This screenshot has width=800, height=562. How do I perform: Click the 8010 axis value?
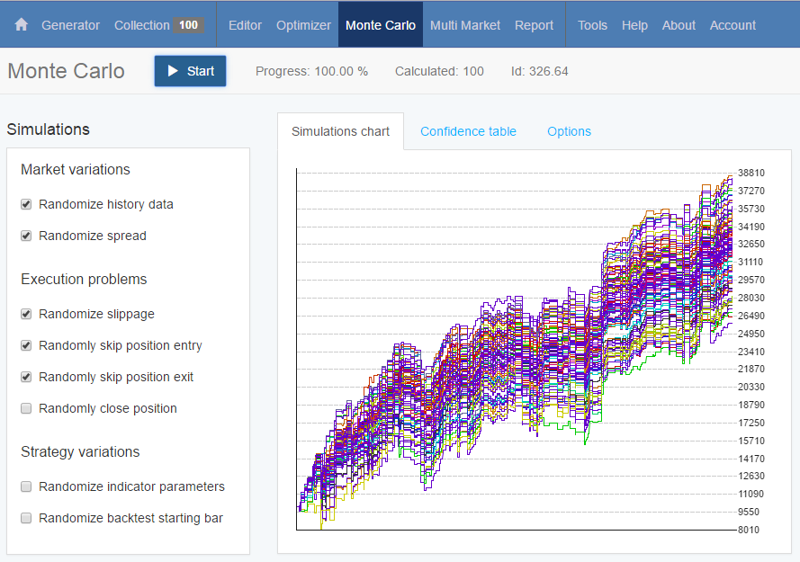pyautogui.click(x=749, y=530)
